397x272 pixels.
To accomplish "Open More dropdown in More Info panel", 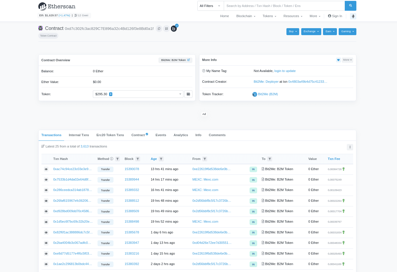I will point(347,60).
